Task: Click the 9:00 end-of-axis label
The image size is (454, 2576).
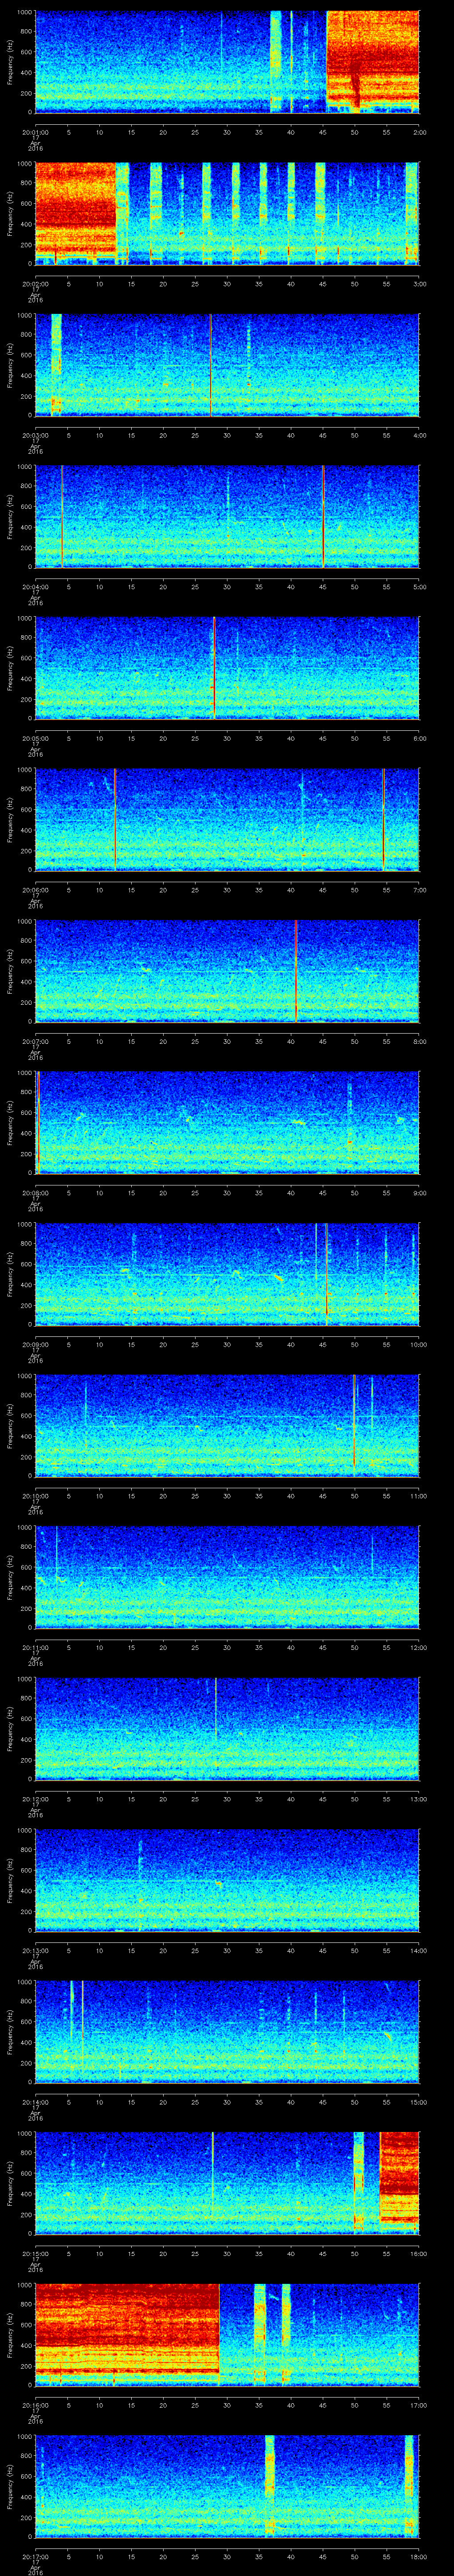Action: [419, 1193]
